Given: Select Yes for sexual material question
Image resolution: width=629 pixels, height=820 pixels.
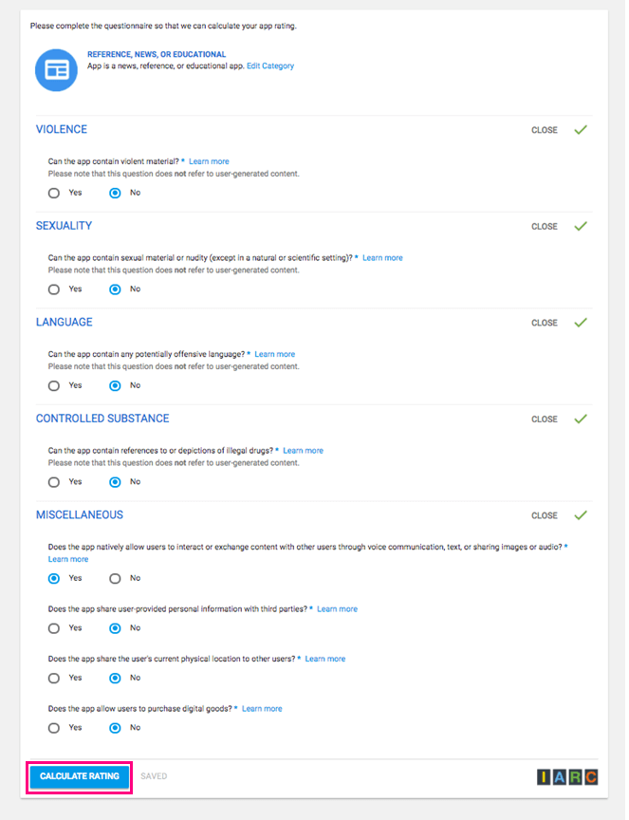Looking at the screenshot, I should [54, 289].
